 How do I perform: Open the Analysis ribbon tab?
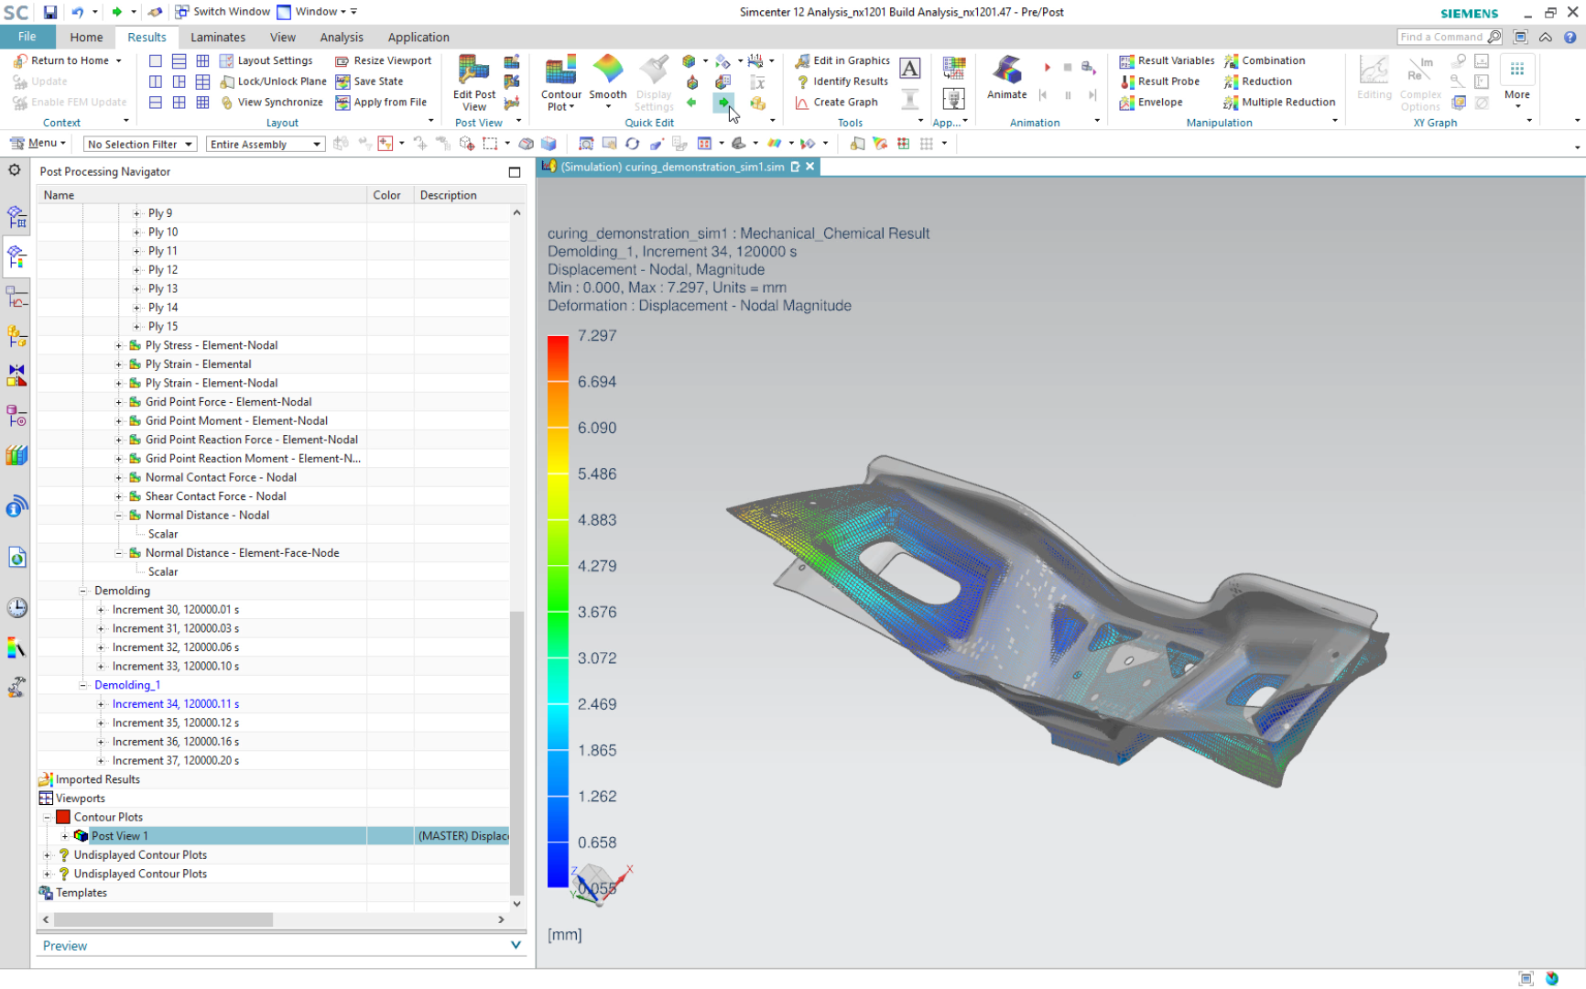click(342, 38)
